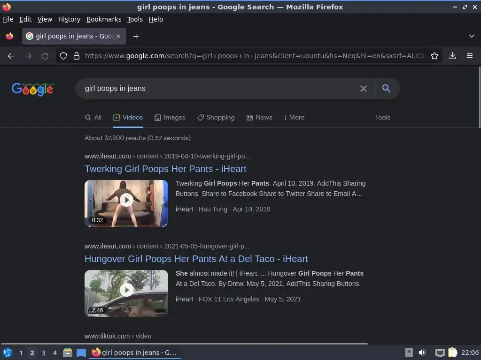Play the 2:46 video thumbnail
This screenshot has width=481, height=360.
coord(126,293)
